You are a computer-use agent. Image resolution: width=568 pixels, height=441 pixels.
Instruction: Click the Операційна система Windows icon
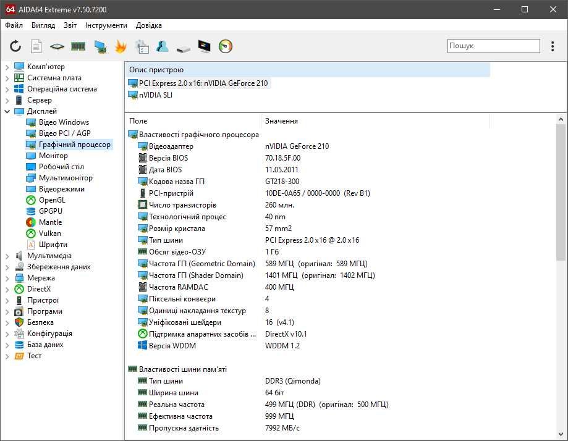coord(19,89)
